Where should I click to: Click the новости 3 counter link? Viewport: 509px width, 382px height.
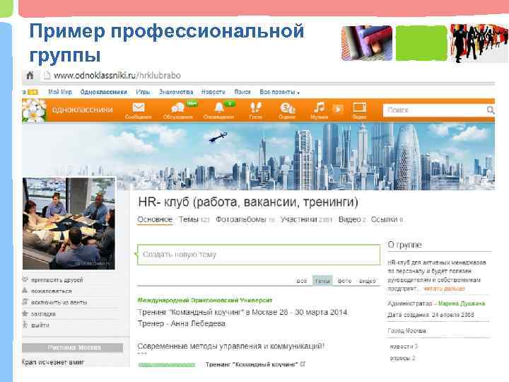(404, 347)
